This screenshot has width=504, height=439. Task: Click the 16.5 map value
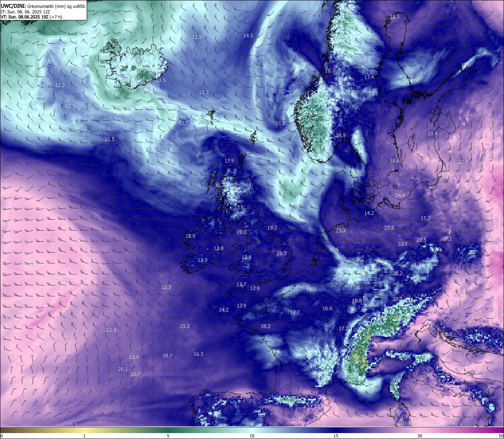pyautogui.click(x=198, y=354)
